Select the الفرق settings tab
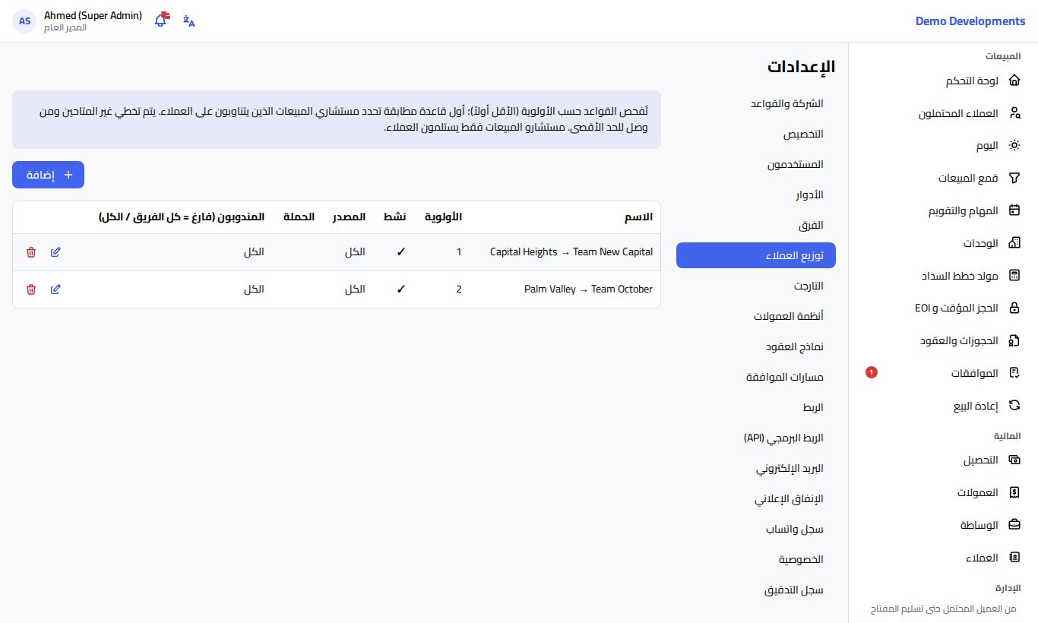The height and width of the screenshot is (623, 1038). (756, 225)
